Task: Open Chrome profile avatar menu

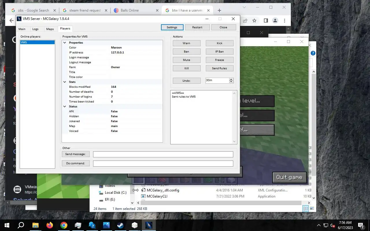Action: (x=275, y=21)
